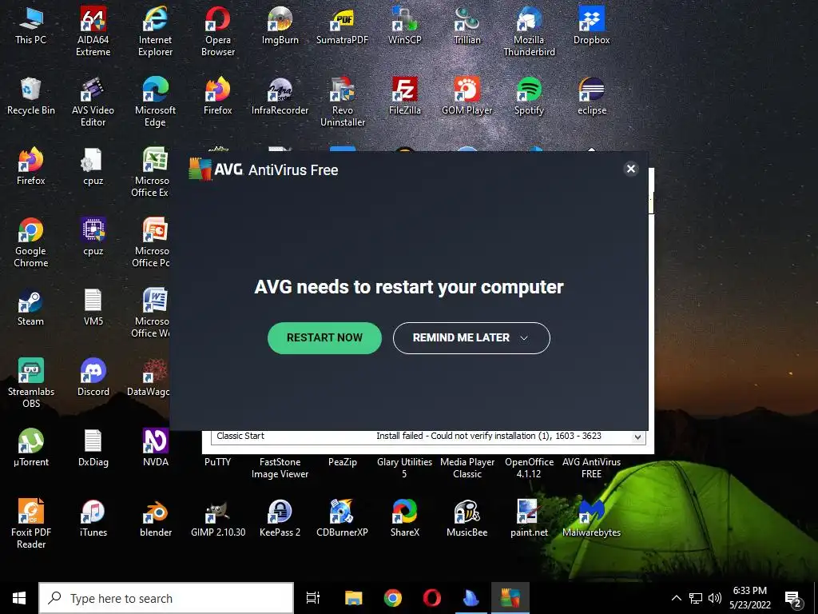Switch to AVG in the taskbar

[510, 598]
